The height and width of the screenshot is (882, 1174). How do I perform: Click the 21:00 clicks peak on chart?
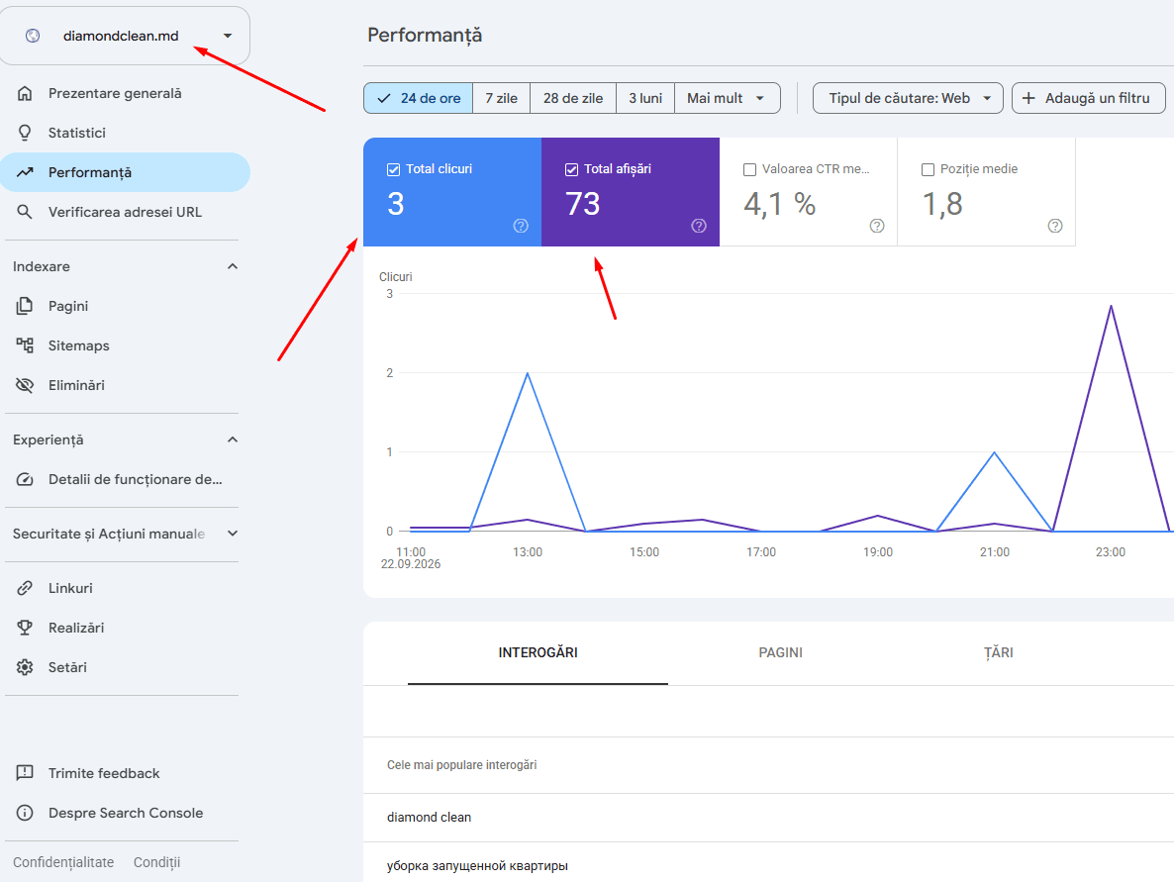coord(994,452)
